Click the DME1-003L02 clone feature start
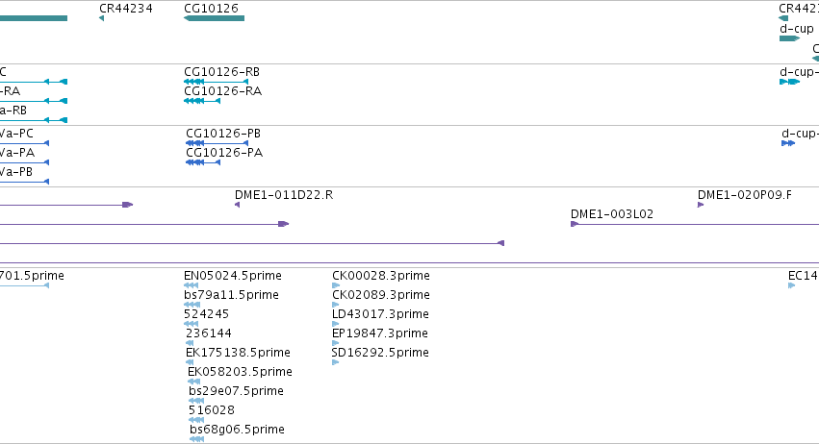Viewport: 819px width, 444px height. 575,224
